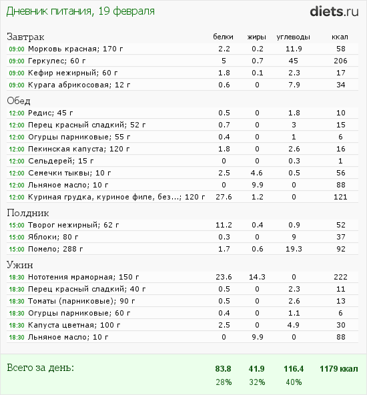Click the Обед meal heading
The height and width of the screenshot is (395, 367).
pos(19,101)
